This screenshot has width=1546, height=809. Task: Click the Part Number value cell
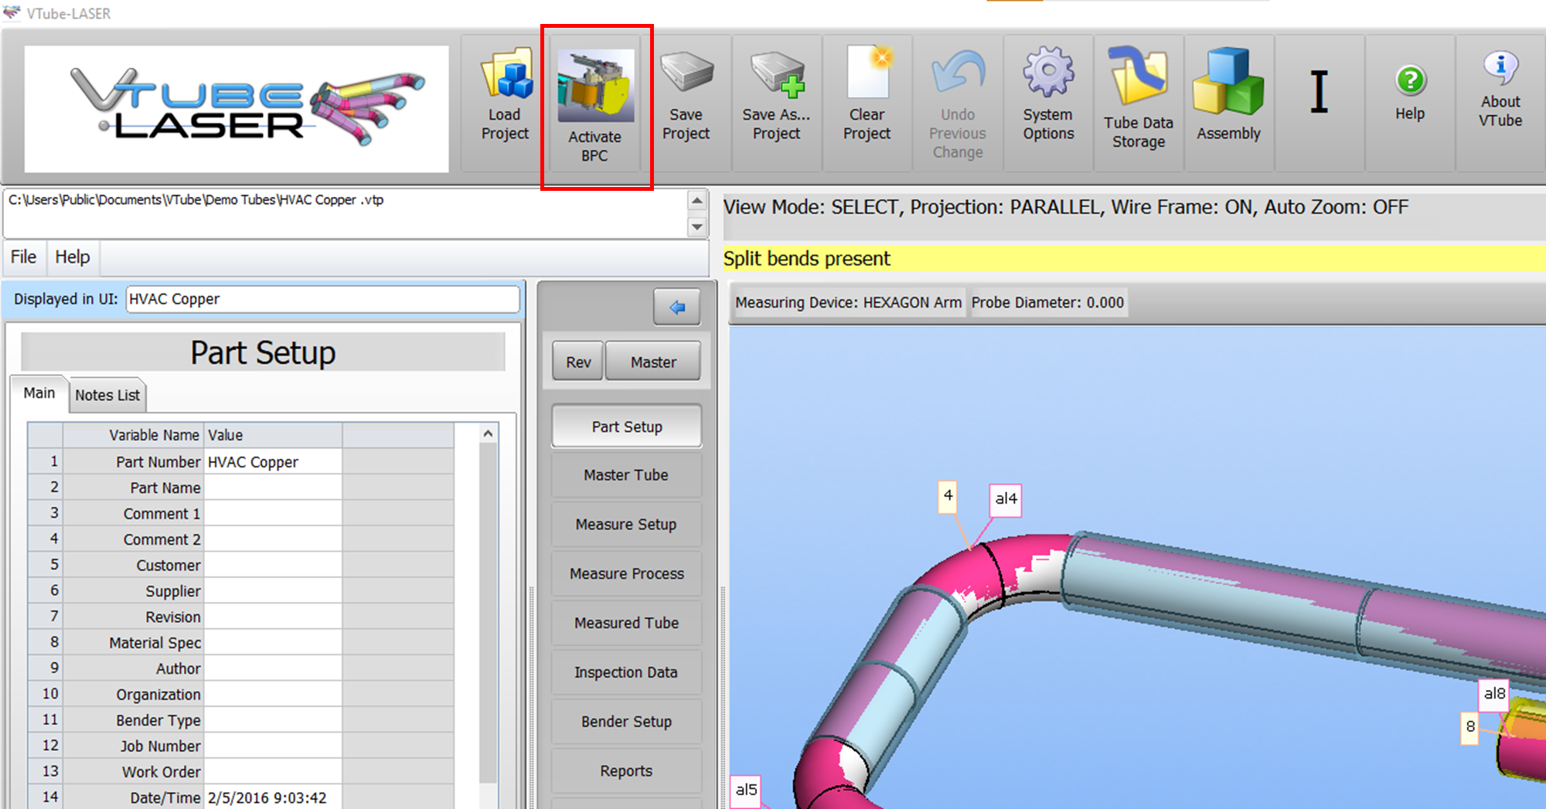(x=273, y=462)
